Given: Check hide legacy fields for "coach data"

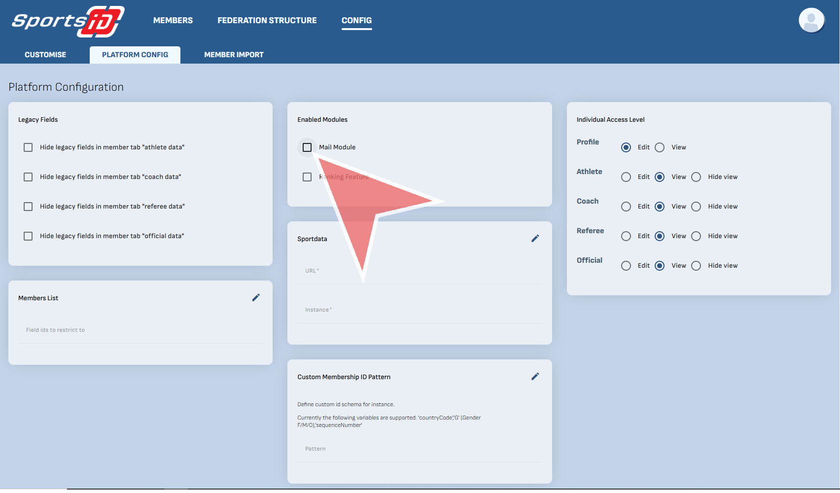Looking at the screenshot, I should [28, 177].
